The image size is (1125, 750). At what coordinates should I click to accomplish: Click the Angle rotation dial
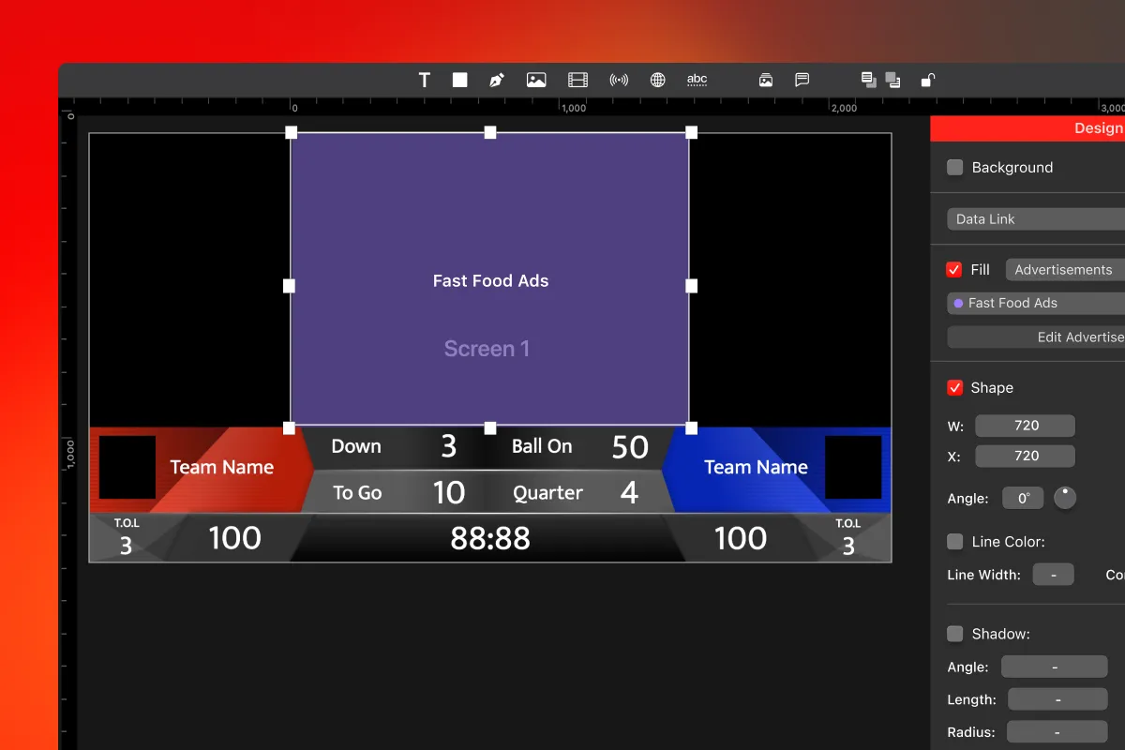[1065, 498]
